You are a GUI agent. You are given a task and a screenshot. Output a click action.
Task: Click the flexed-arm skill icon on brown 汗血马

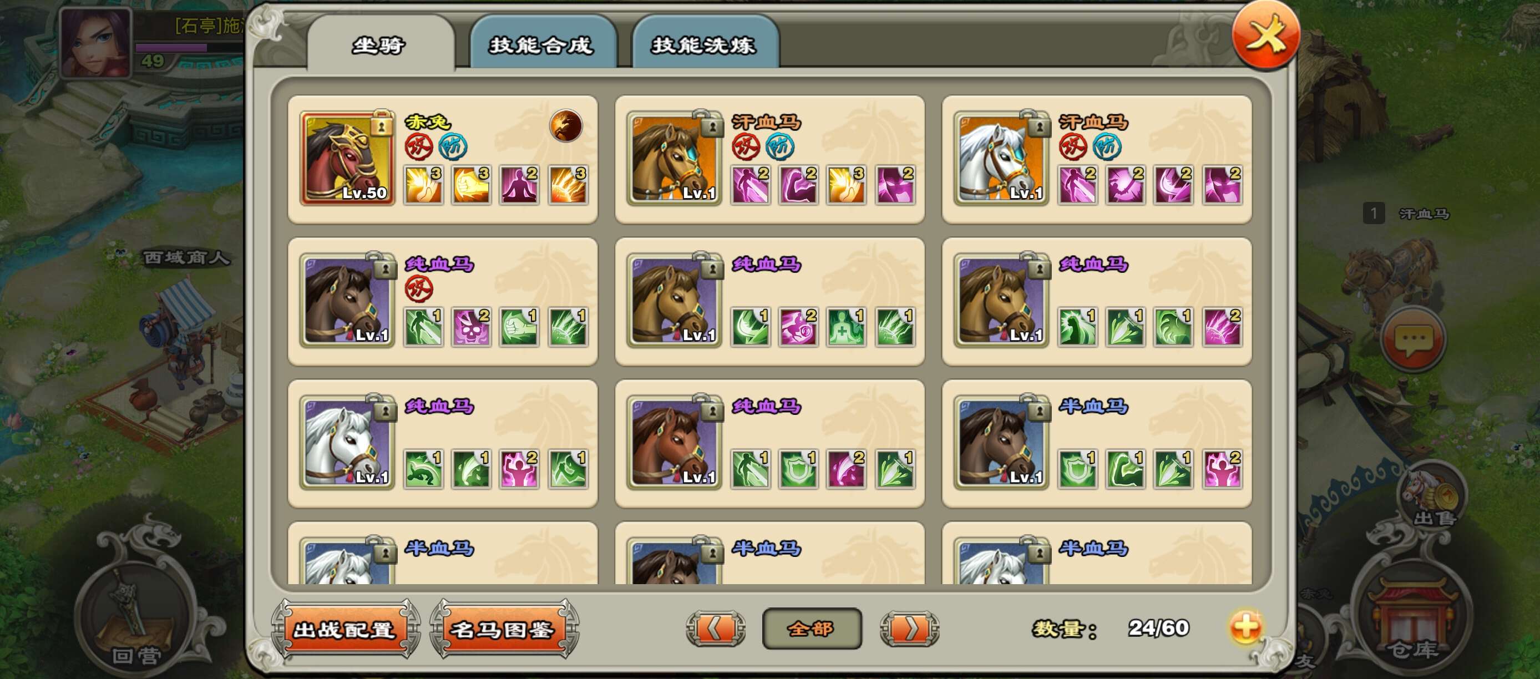(x=798, y=185)
